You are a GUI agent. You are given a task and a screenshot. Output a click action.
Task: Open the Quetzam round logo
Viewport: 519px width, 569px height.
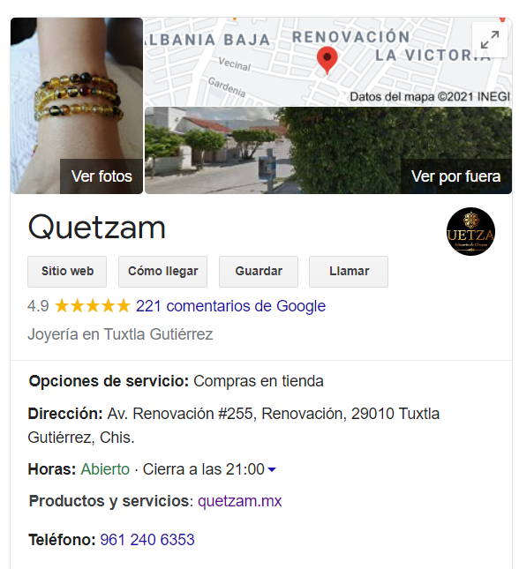pyautogui.click(x=470, y=231)
